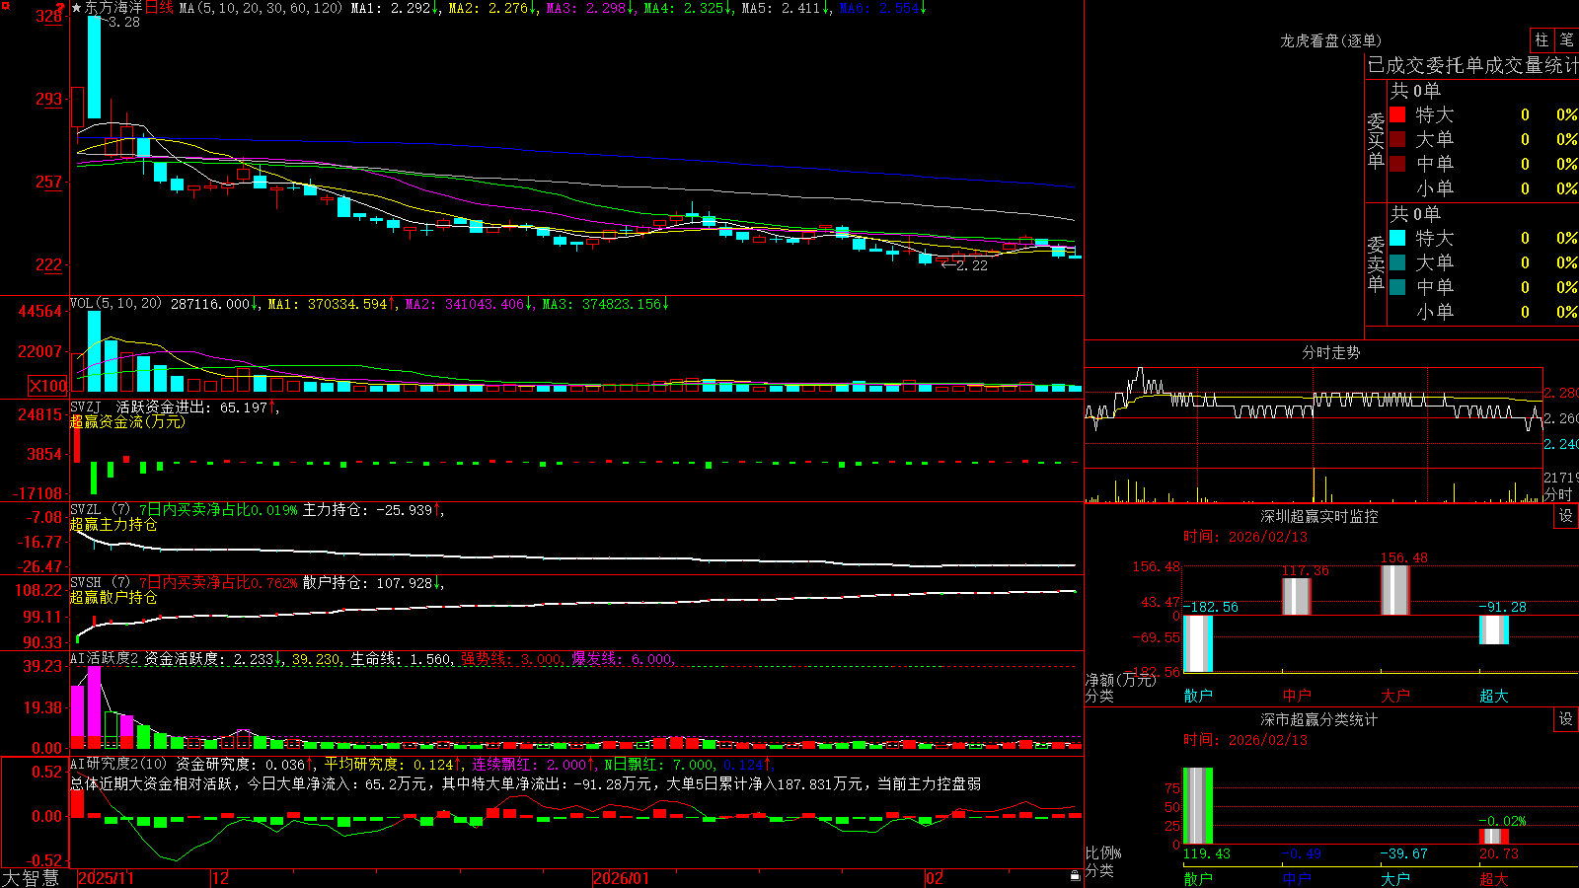The image size is (1579, 888).
Task: Click the 超赢资金流(万元) label
Action: pyautogui.click(x=127, y=421)
